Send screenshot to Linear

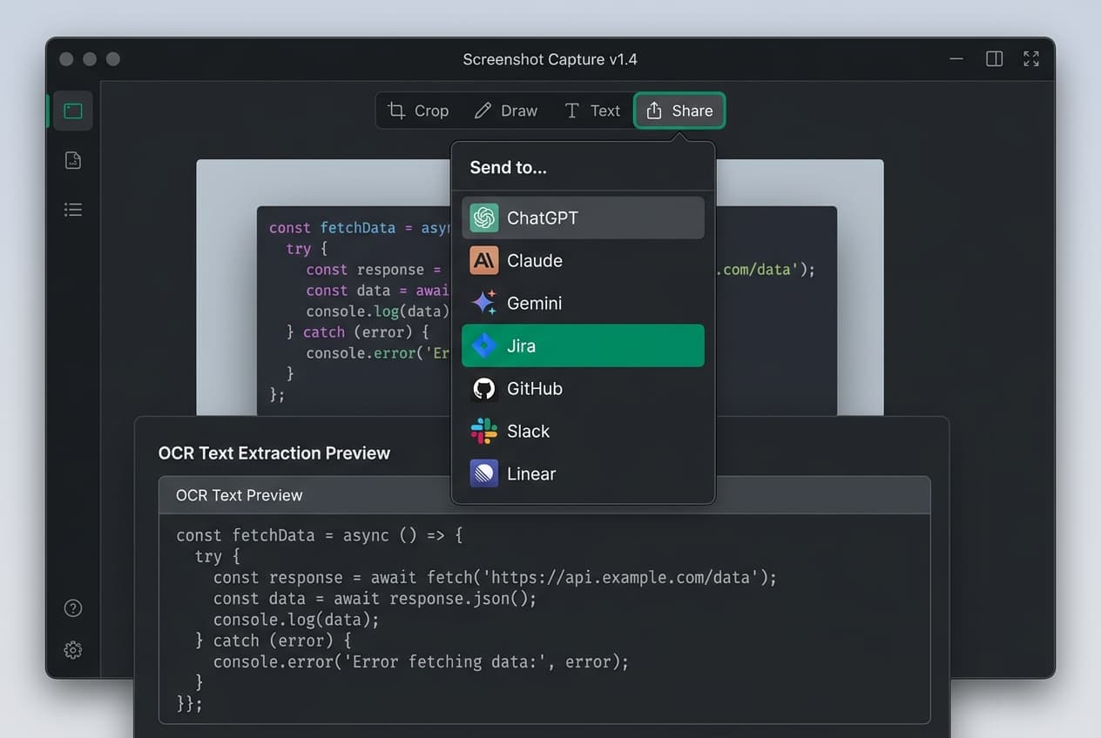pyautogui.click(x=583, y=473)
